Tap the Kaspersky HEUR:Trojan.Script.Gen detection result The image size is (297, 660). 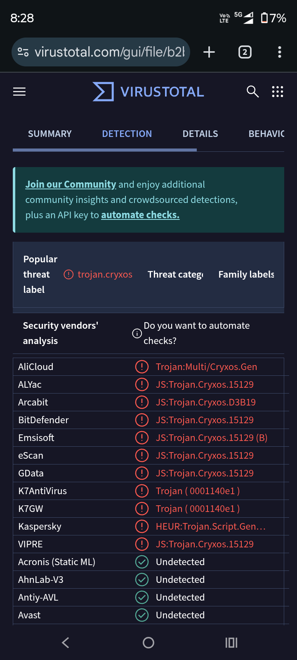click(x=210, y=526)
